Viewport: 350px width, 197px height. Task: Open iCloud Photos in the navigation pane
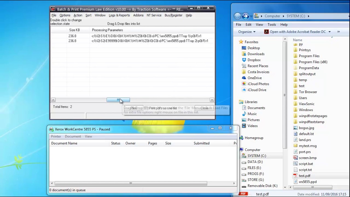coord(258,84)
